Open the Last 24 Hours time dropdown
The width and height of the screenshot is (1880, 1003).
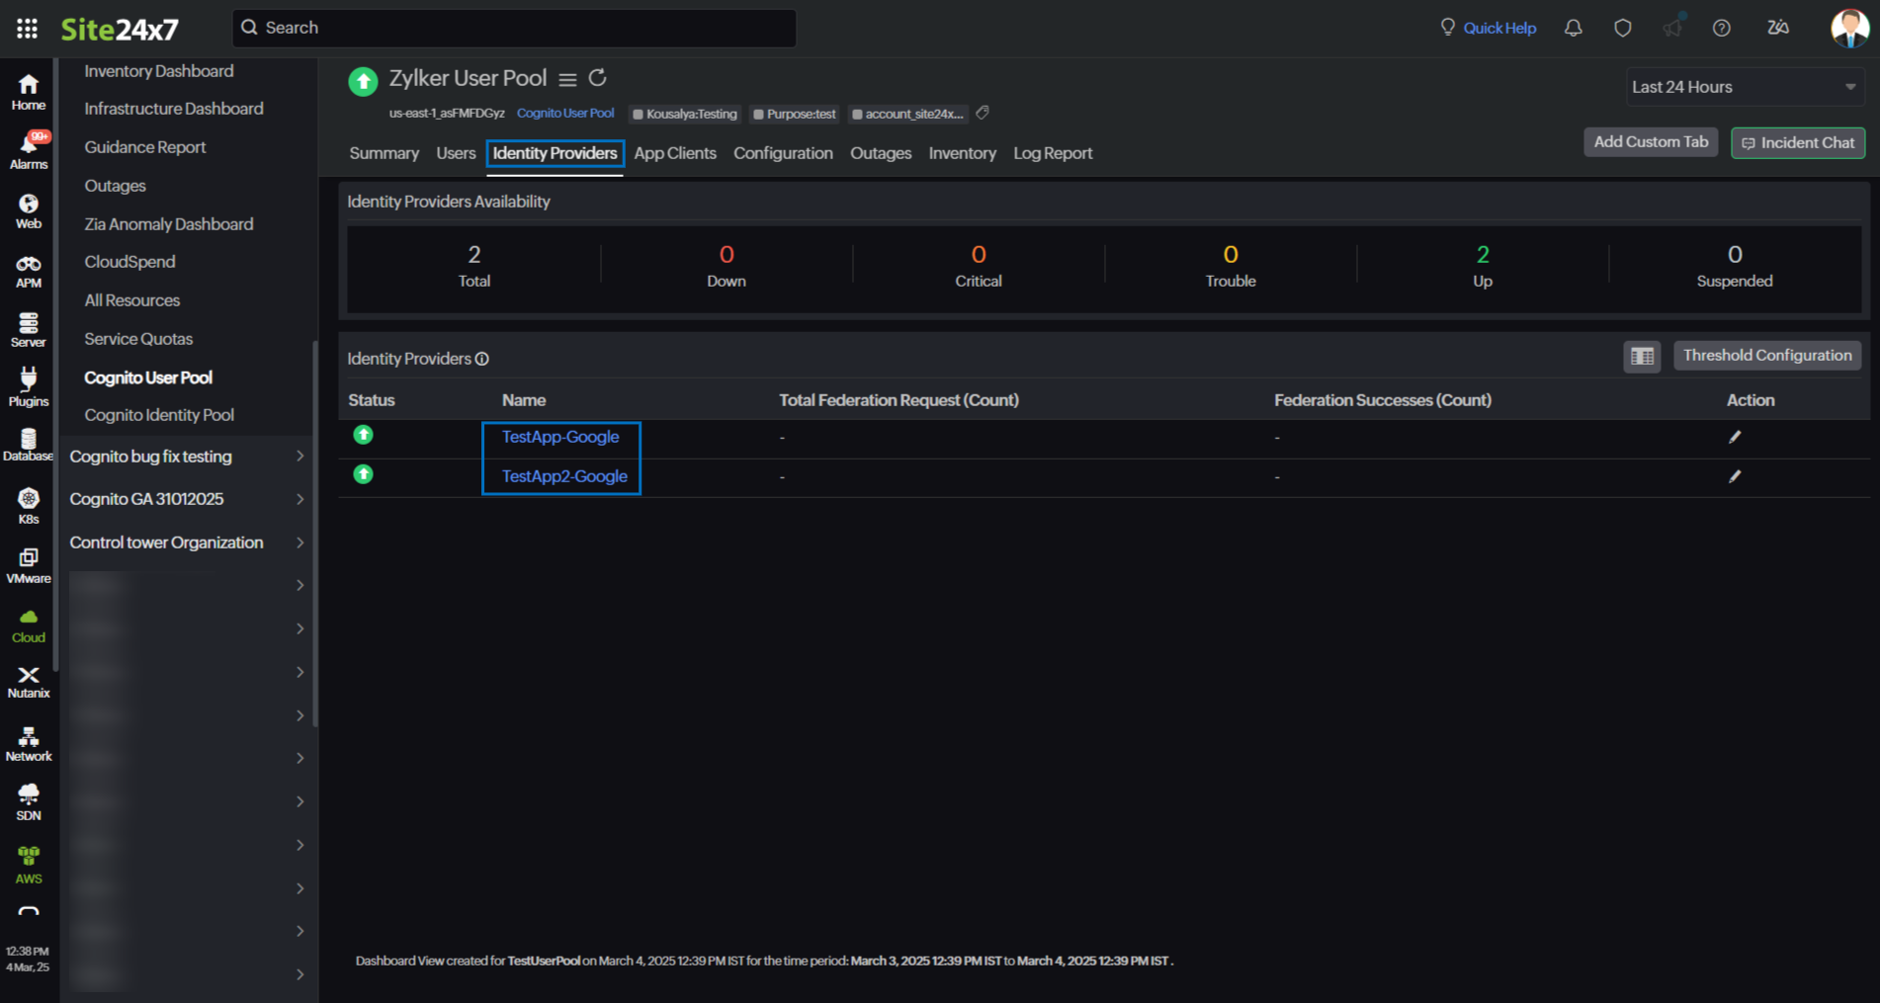[x=1744, y=87]
